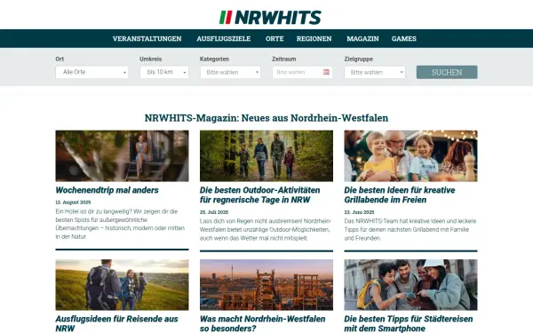
Task: Click the Suchen button
Action: coord(447,72)
